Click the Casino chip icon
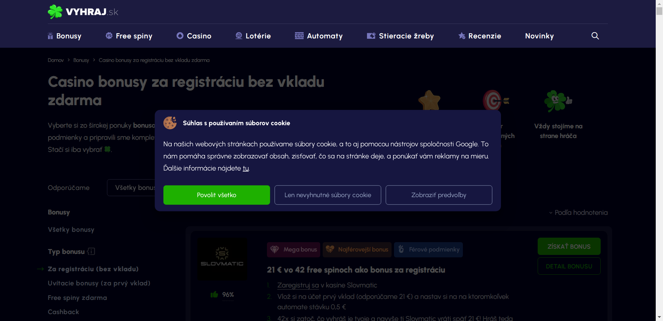The height and width of the screenshot is (321, 663). tap(180, 36)
